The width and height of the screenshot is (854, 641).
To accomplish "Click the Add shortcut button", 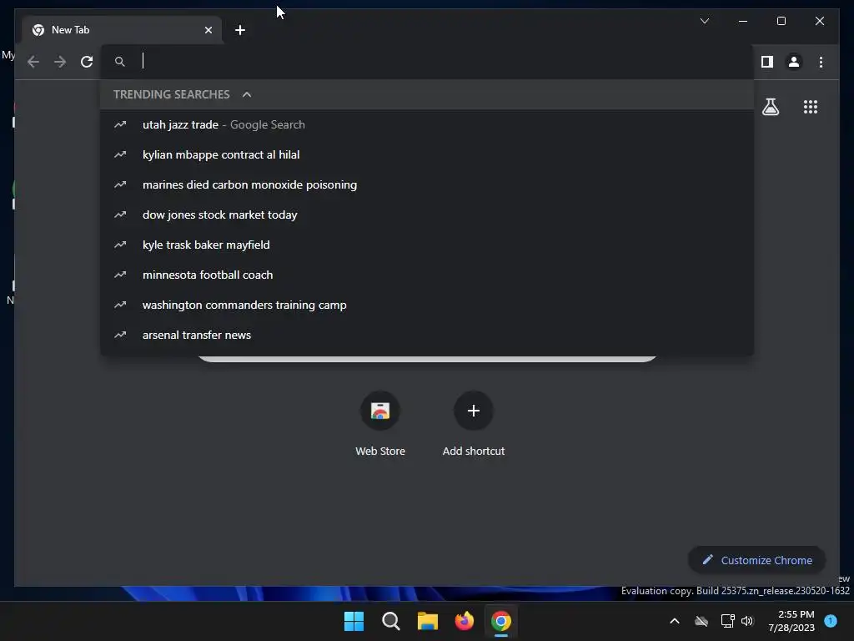I will pyautogui.click(x=474, y=423).
